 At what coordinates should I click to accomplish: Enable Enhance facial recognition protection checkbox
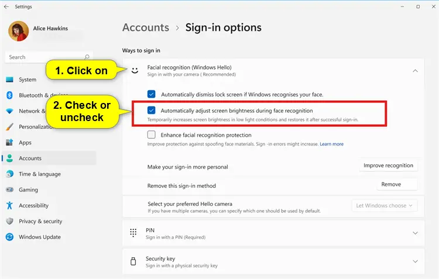point(152,135)
